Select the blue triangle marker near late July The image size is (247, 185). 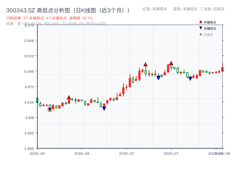coord(190,78)
